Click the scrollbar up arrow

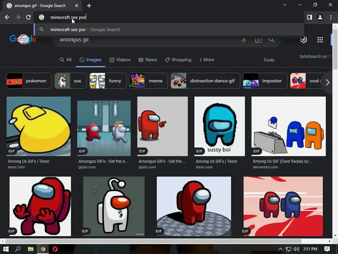tap(335, 26)
